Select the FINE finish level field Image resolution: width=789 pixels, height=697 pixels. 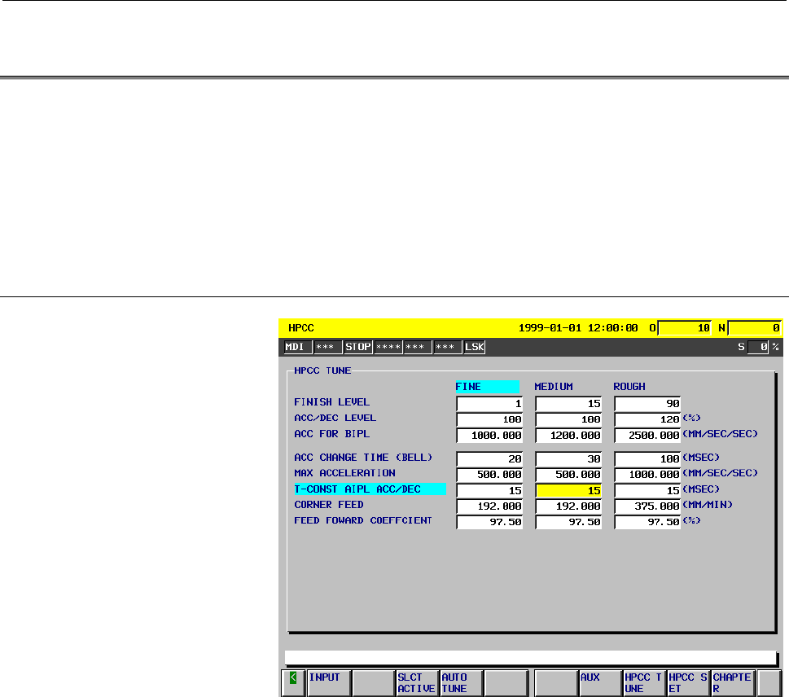pos(489,404)
